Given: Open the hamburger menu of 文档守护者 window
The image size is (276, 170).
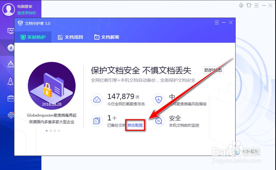Looking at the screenshot, I should pos(217,22).
